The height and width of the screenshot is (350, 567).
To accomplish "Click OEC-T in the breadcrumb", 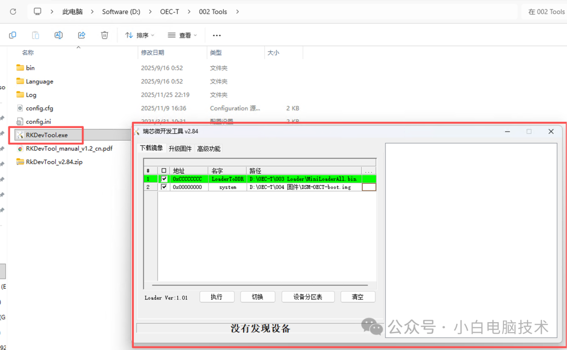I will (x=170, y=12).
